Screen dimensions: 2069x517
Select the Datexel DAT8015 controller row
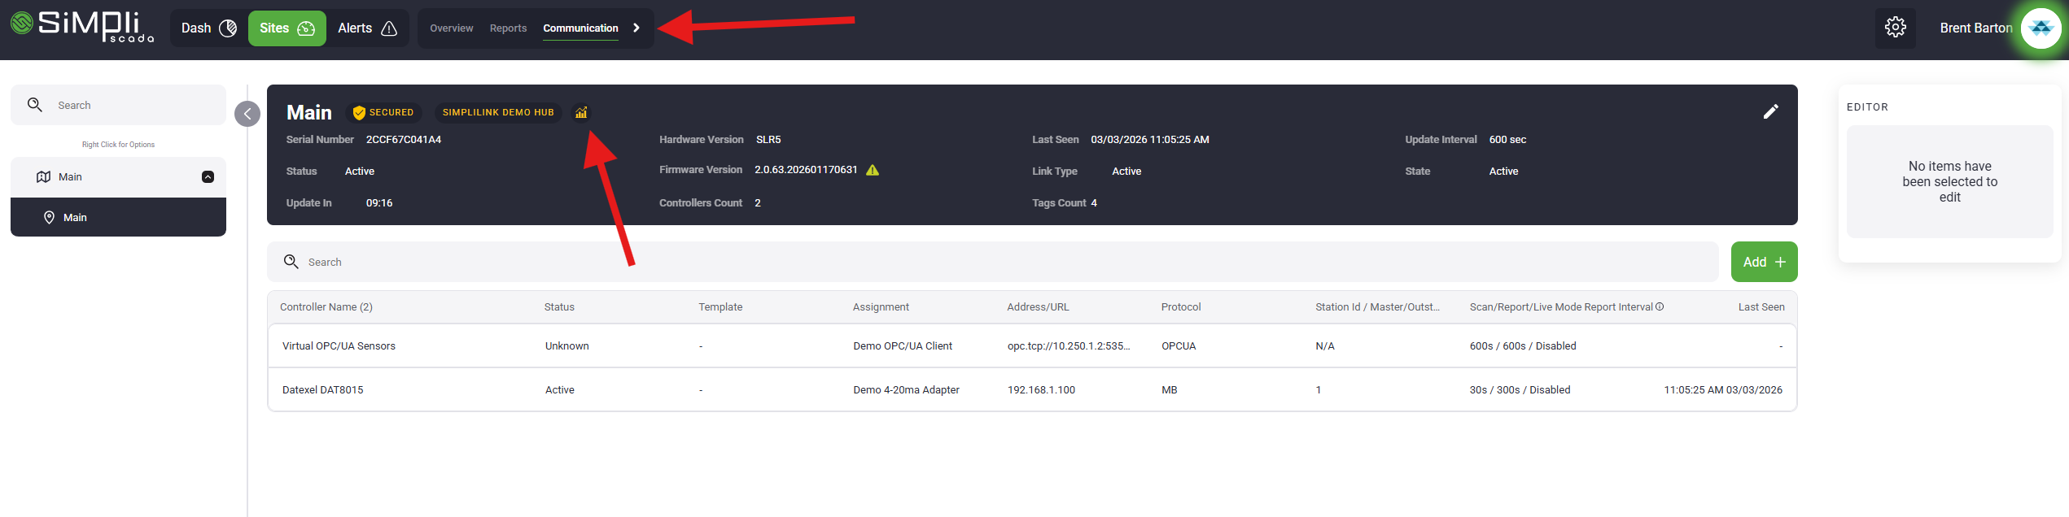click(323, 390)
